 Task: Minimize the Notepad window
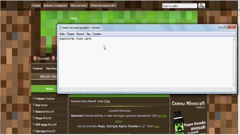(x=220, y=27)
